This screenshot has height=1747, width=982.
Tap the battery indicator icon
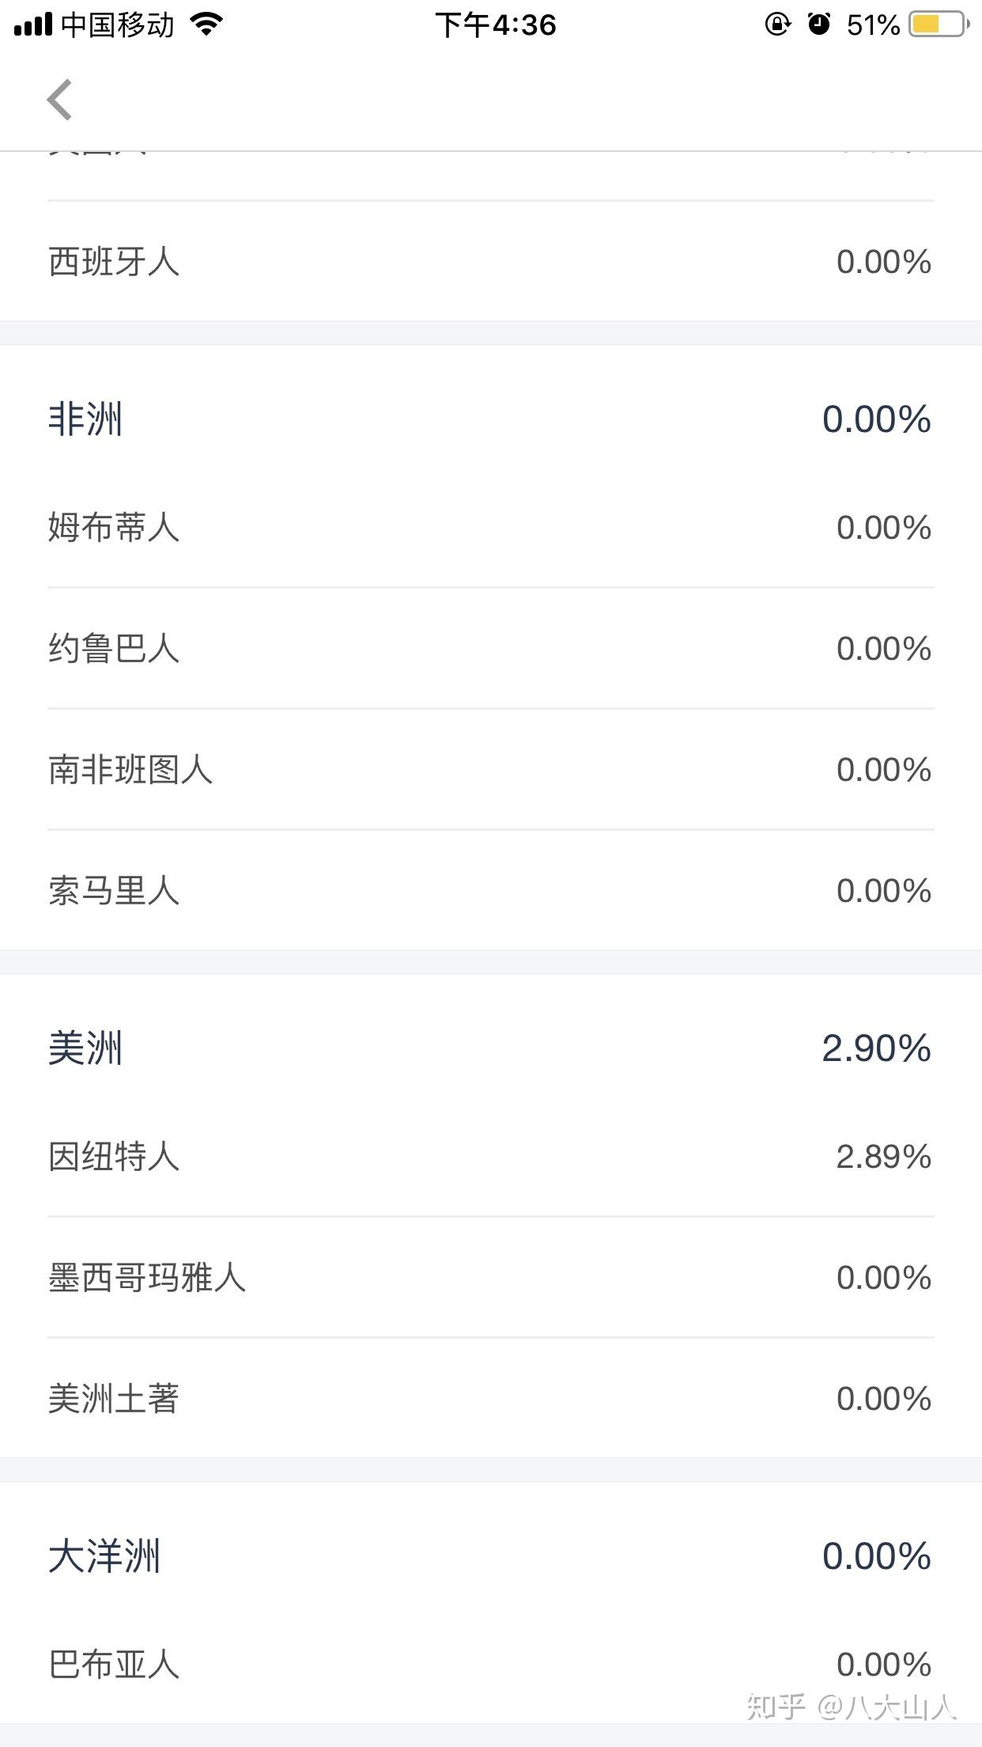[x=939, y=25]
